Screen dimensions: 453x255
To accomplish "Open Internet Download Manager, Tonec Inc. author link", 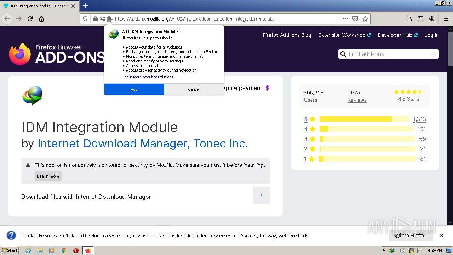I will 143,143.
